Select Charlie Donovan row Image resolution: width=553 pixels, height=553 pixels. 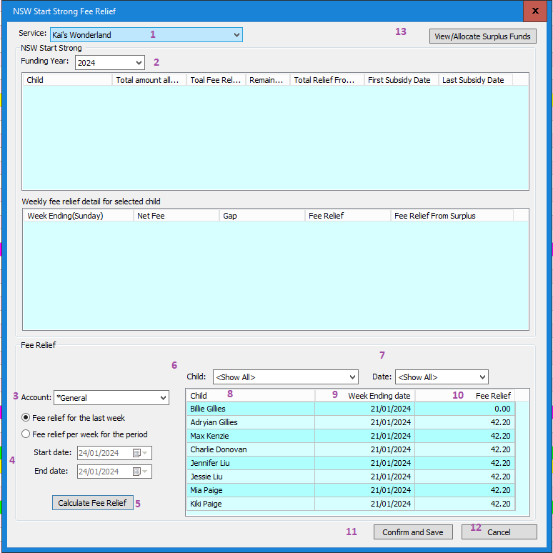pos(250,450)
